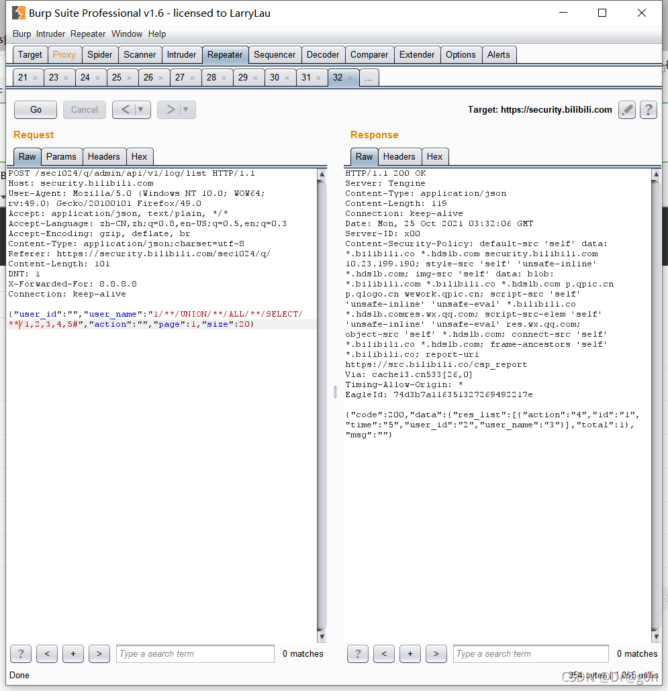This screenshot has width=668, height=691.
Task: Switch to the Spider tab
Action: tap(99, 54)
